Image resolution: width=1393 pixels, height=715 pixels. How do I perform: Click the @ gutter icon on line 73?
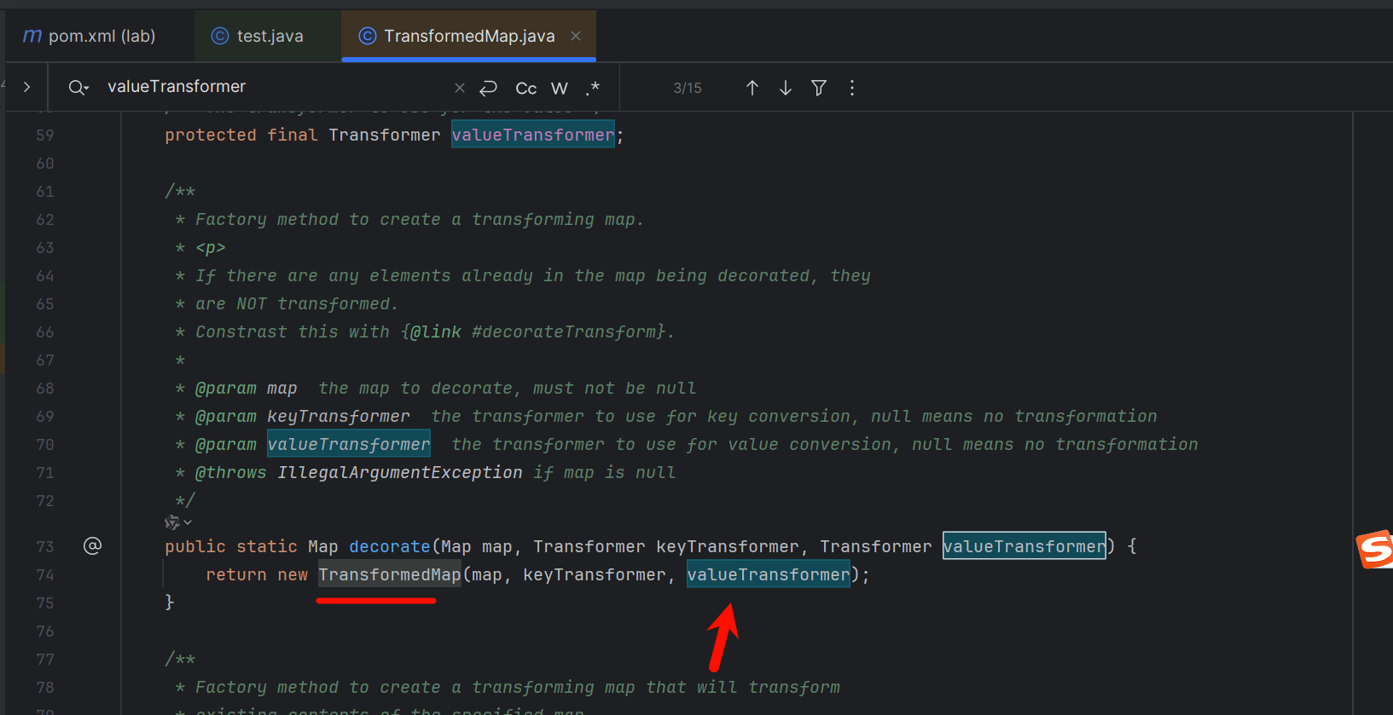tap(92, 546)
